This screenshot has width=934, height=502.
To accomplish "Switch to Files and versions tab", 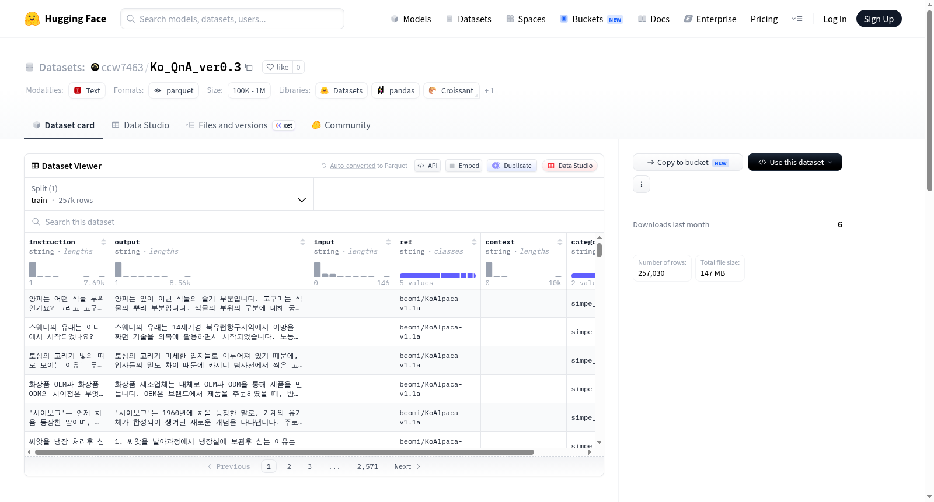I will (241, 125).
